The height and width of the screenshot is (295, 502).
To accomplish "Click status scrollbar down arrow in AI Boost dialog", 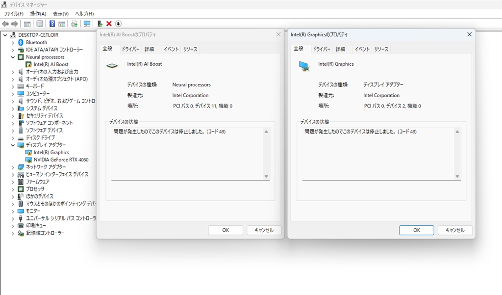I will click(266, 176).
